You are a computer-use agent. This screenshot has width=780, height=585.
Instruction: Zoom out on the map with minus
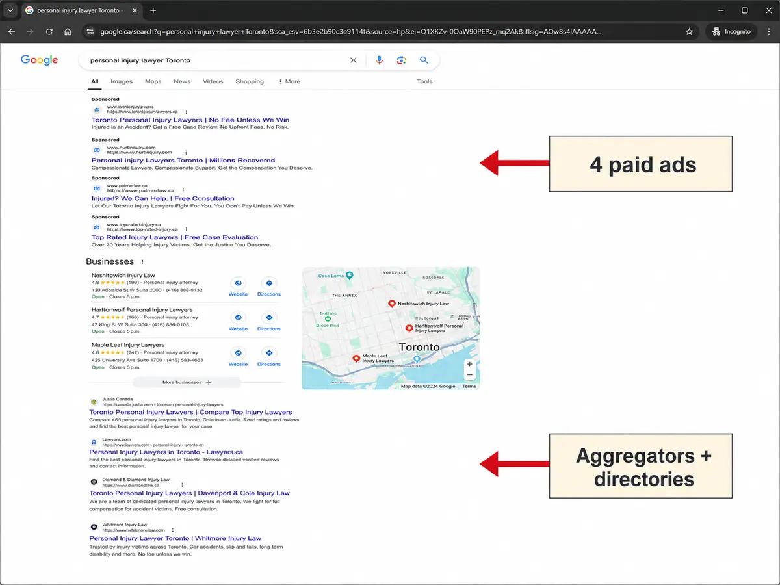[x=469, y=375]
